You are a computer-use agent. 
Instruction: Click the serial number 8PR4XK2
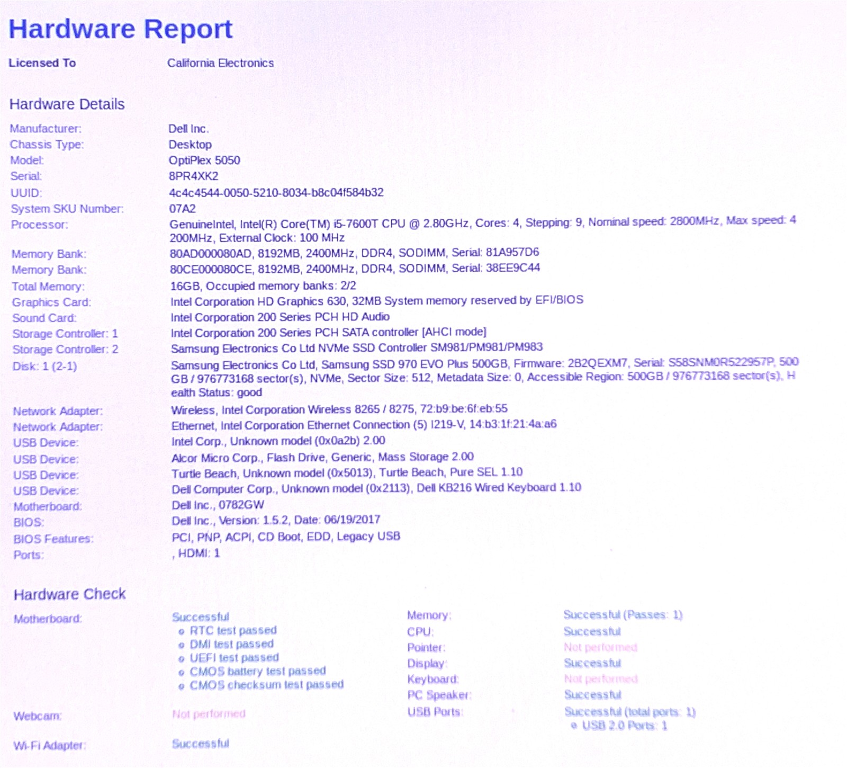(194, 176)
